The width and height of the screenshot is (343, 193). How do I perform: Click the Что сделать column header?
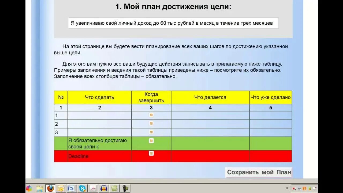point(99,97)
